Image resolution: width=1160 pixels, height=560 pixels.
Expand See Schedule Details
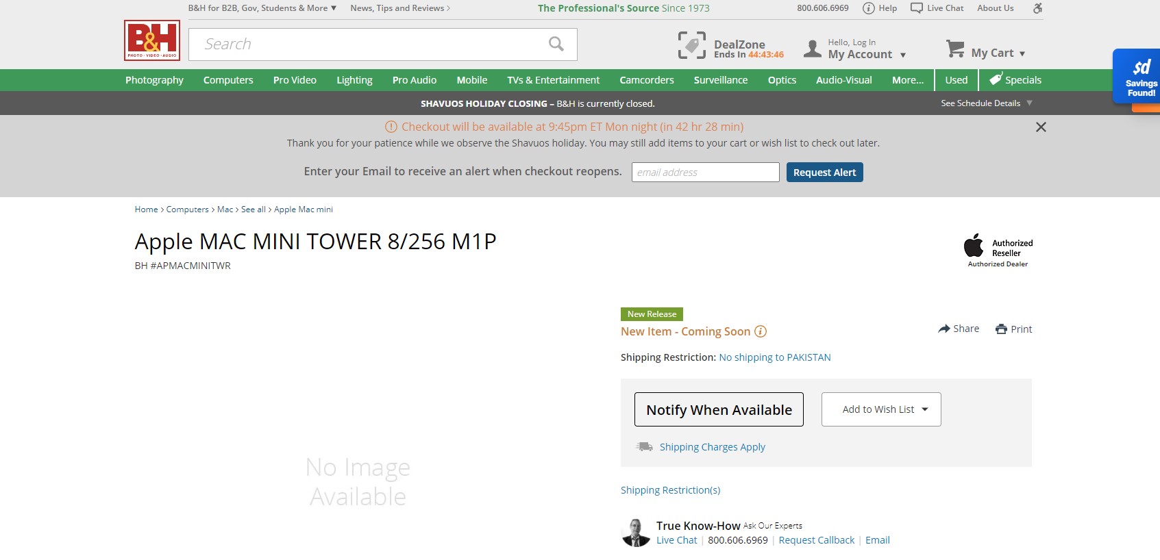pos(987,103)
